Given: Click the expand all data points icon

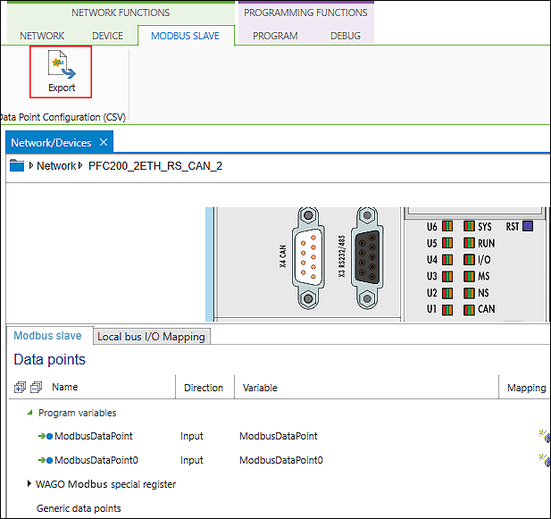Looking at the screenshot, I should pos(20,388).
